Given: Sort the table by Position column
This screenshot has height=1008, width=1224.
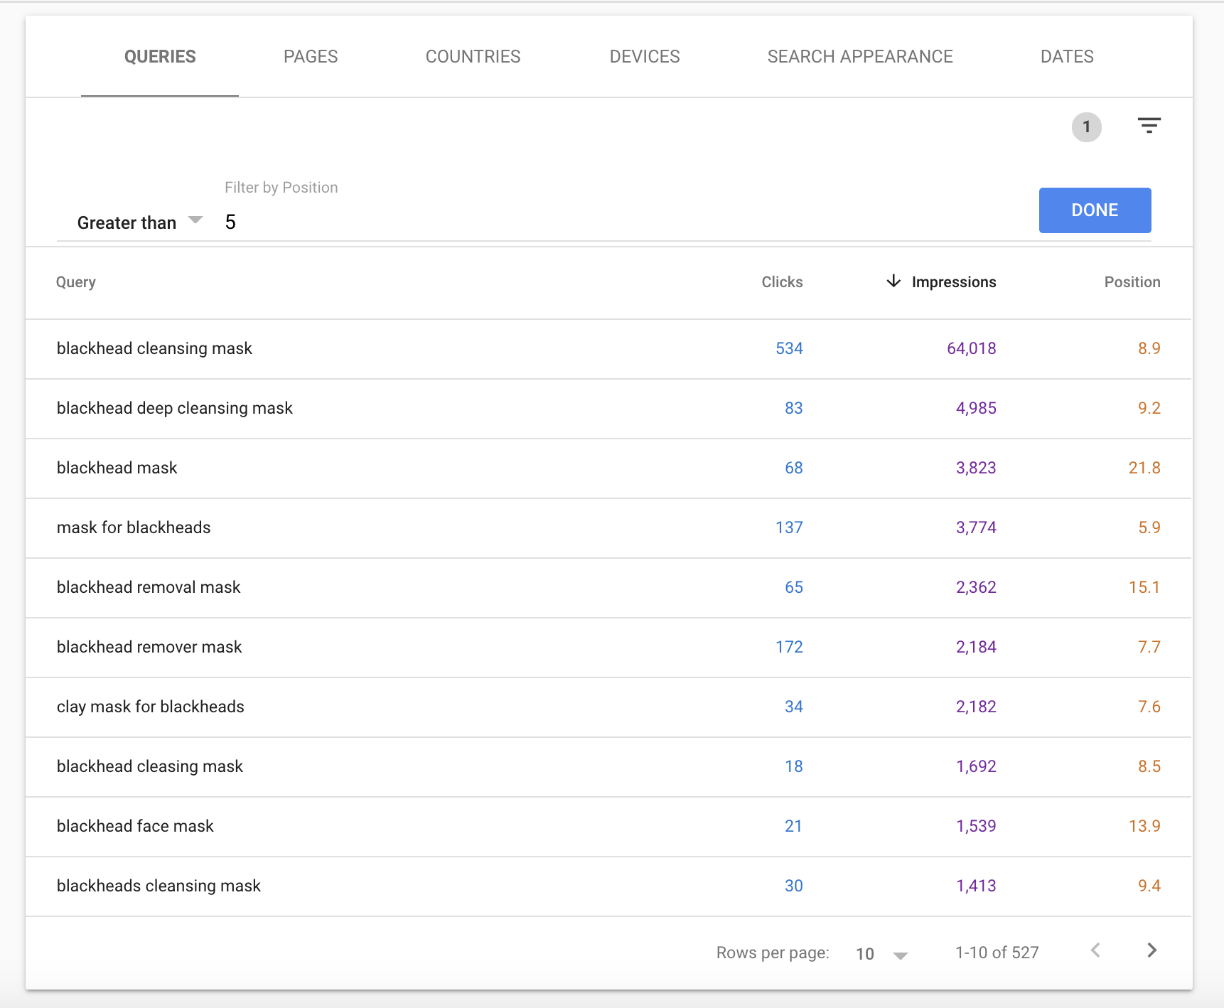Looking at the screenshot, I should click(1132, 282).
